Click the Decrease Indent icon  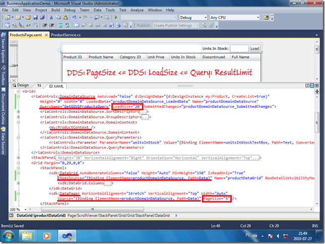[44, 25]
